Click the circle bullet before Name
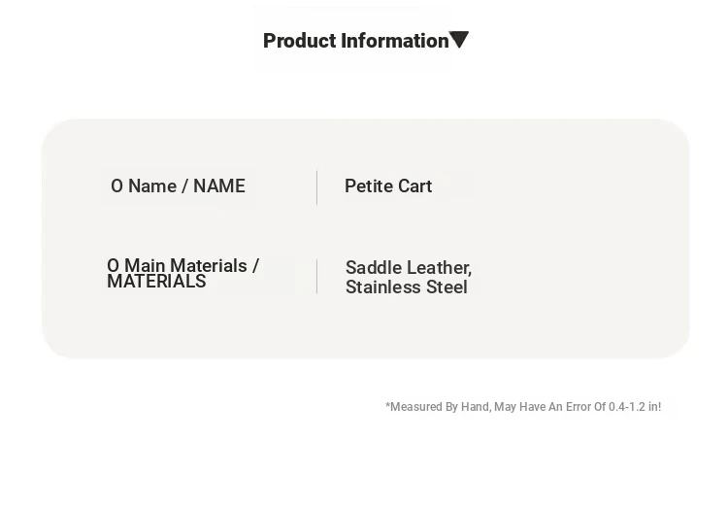 tap(116, 186)
